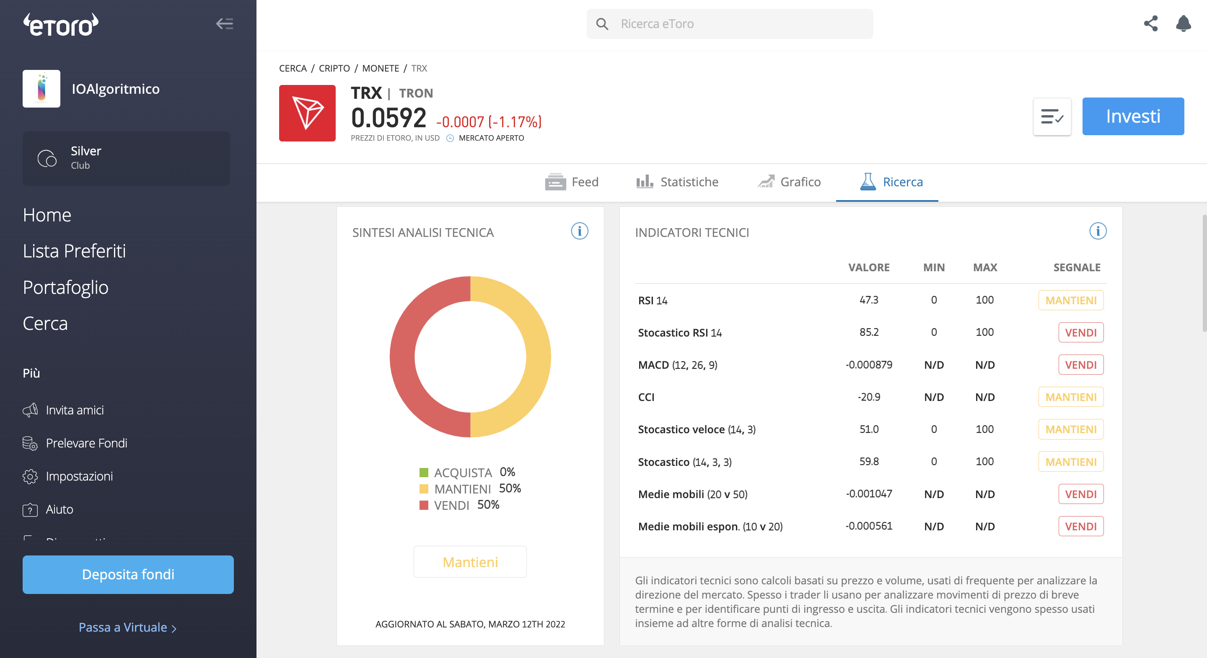
Task: Open the share icon in the header
Action: point(1150,23)
